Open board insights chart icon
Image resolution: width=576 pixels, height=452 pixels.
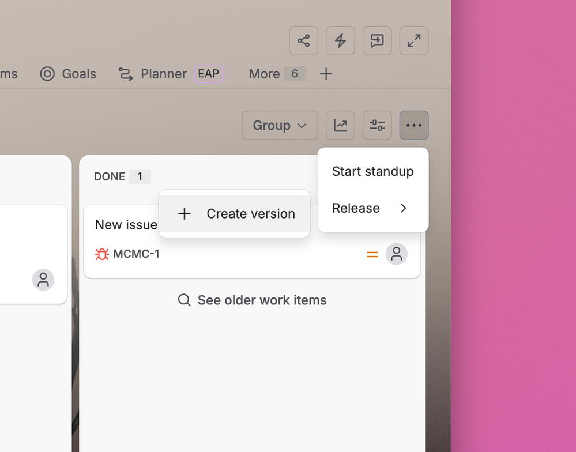coord(340,125)
